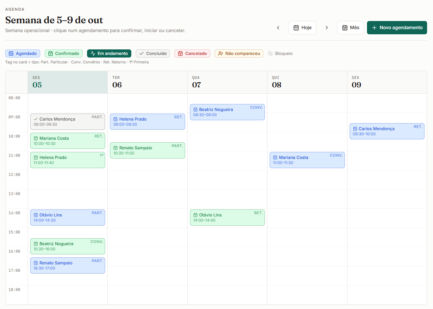Open Otávio Lins 14:00–14:40 appointment

[x=227, y=218]
